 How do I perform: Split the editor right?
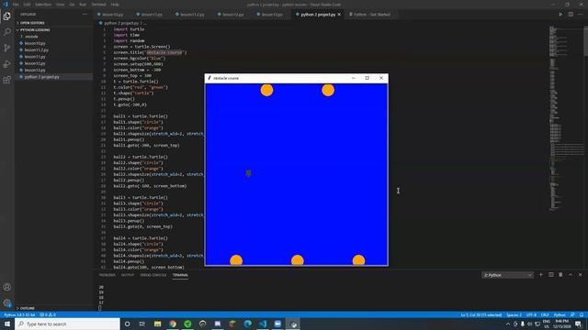click(x=571, y=15)
